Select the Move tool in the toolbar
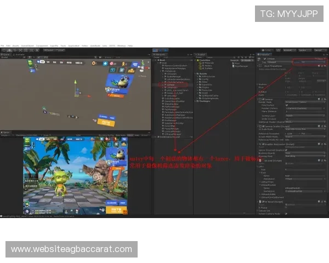 point(9,50)
